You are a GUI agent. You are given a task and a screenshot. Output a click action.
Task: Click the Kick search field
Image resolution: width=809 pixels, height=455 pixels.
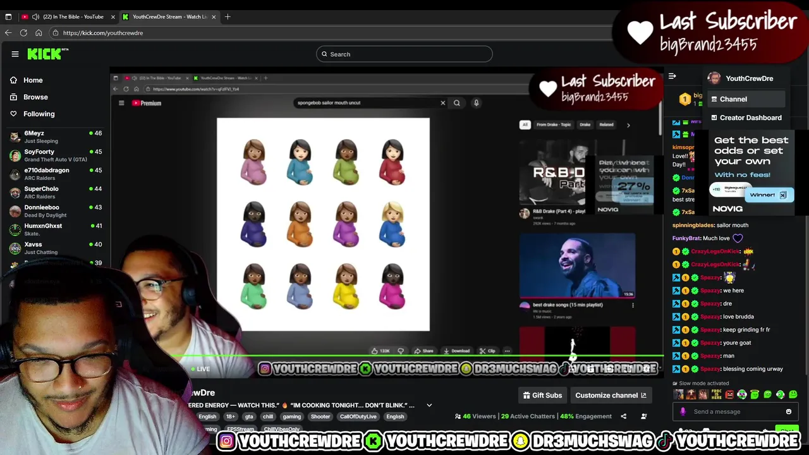click(x=404, y=54)
